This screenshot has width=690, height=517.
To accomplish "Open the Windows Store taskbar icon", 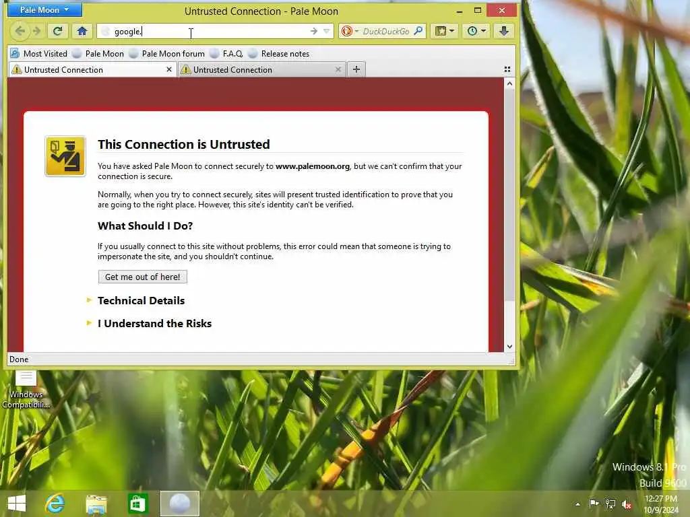I will tap(137, 504).
